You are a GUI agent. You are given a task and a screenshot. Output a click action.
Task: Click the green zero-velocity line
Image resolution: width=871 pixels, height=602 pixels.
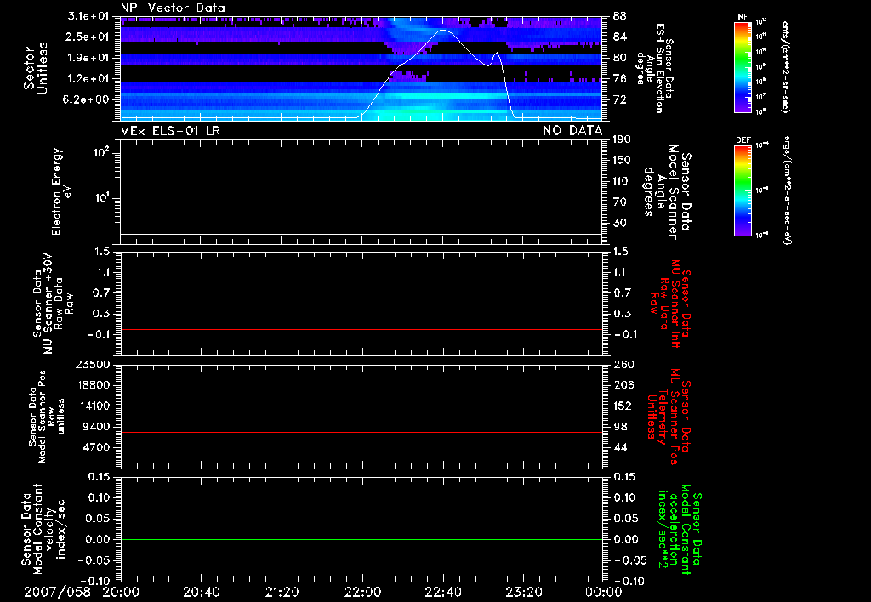(x=361, y=539)
